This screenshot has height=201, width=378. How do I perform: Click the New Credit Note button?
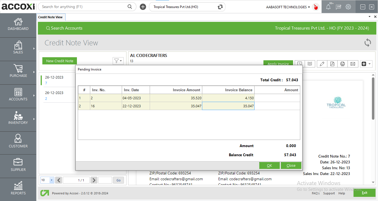(x=59, y=61)
